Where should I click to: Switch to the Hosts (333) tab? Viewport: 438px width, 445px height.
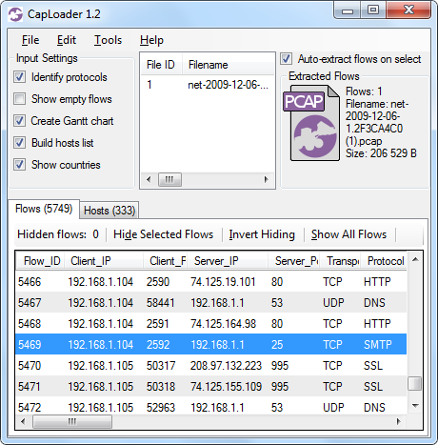coord(109,211)
